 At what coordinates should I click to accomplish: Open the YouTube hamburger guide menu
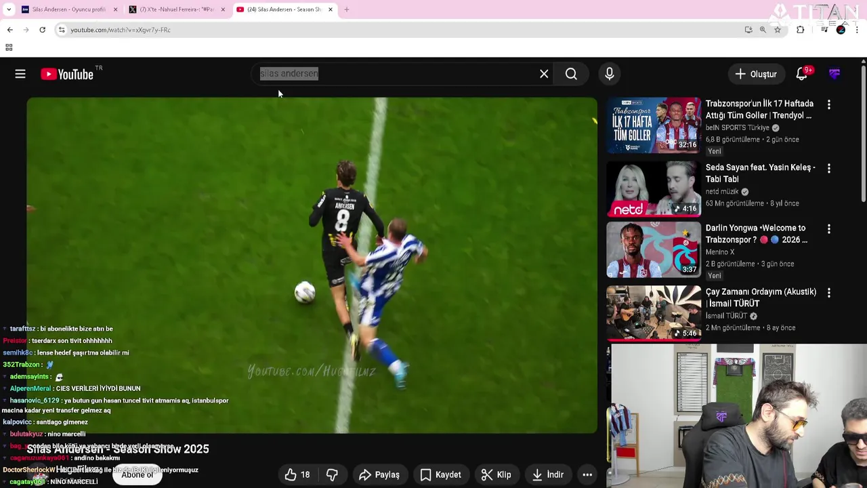[x=20, y=74]
